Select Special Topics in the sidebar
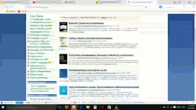Image resolution: width=196 pixels, height=110 pixels. point(36,75)
